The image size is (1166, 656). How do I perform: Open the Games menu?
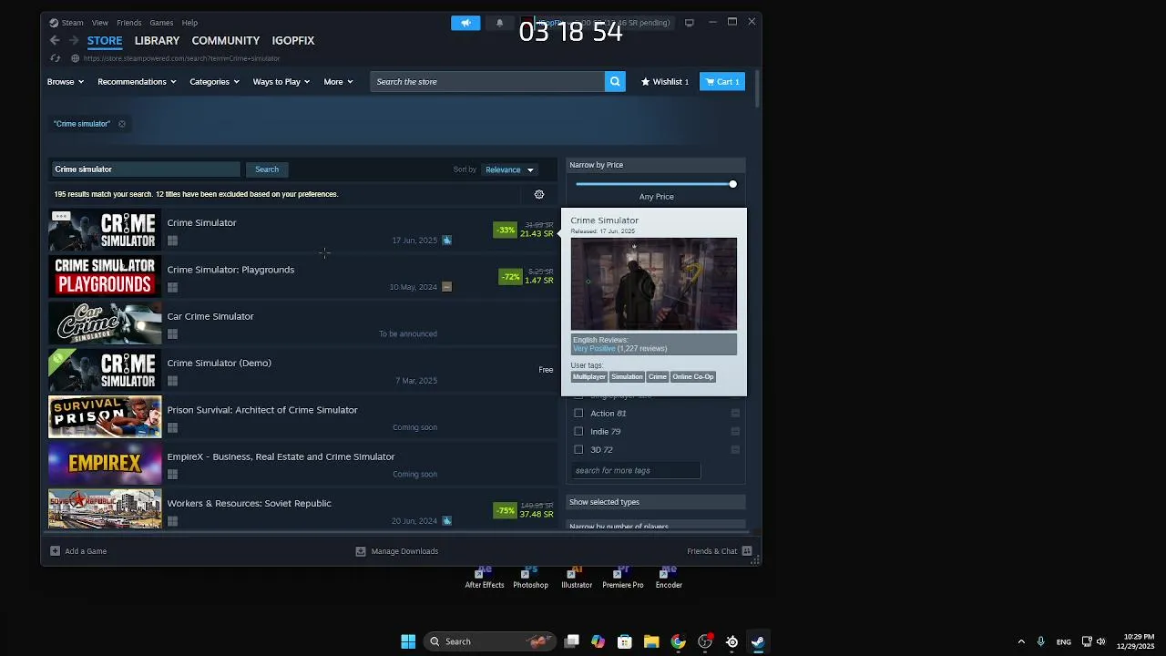[161, 23]
